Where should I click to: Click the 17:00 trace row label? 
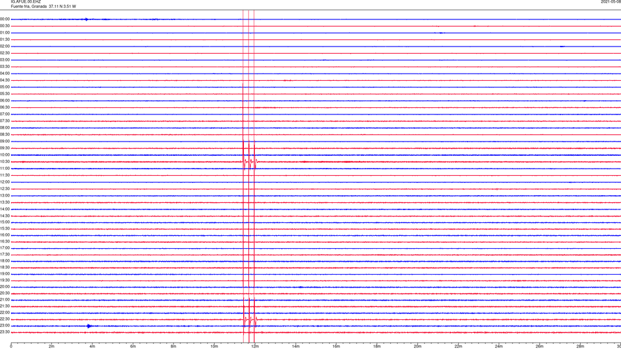(5, 248)
